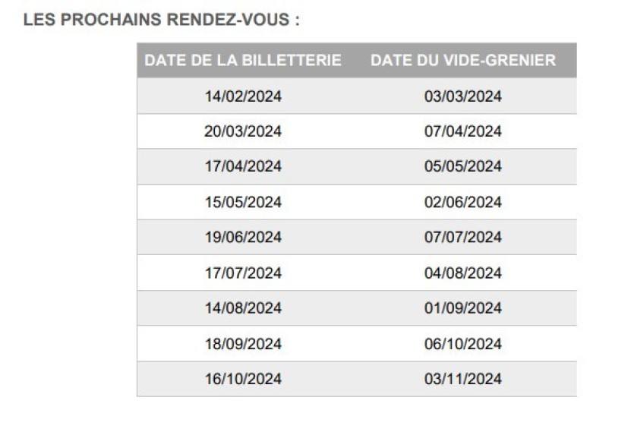
Task: Click the 'LES PROCHAINS RENDEZ-VOUS' heading
Action: click(162, 20)
